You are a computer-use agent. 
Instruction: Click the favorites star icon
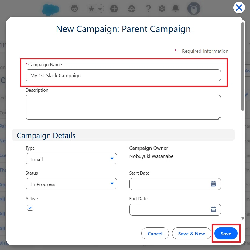pos(91,9)
